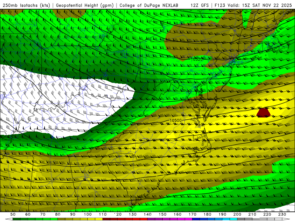
Task: Click the 100 value on the color scale
Action: (x=88, y=214)
